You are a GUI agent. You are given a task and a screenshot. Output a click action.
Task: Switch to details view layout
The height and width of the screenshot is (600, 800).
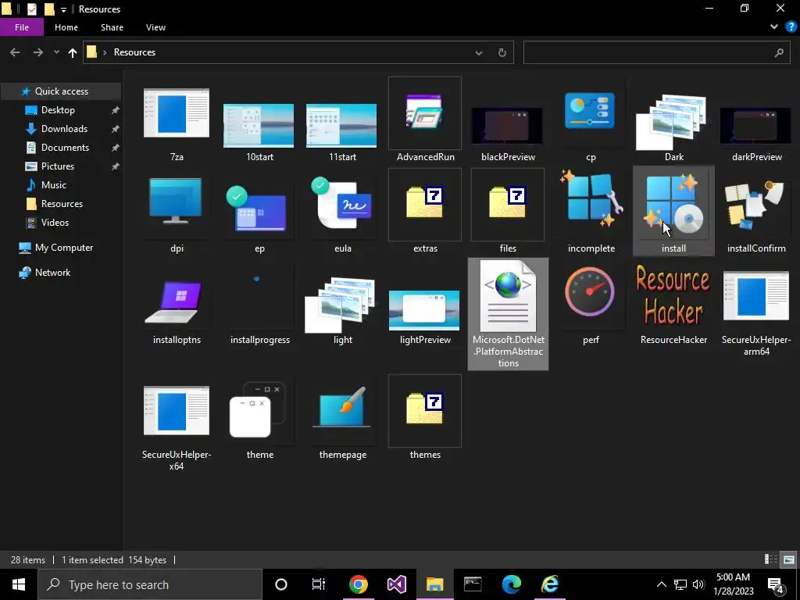(770, 559)
